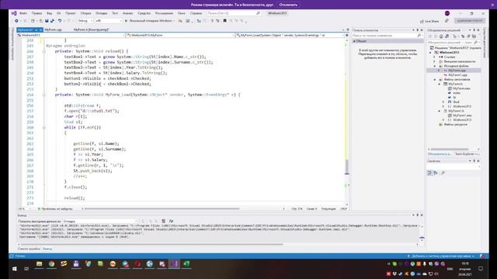Switch to the Список ошибок tab
Viewport: 497px width, 279px height.
click(x=30, y=249)
